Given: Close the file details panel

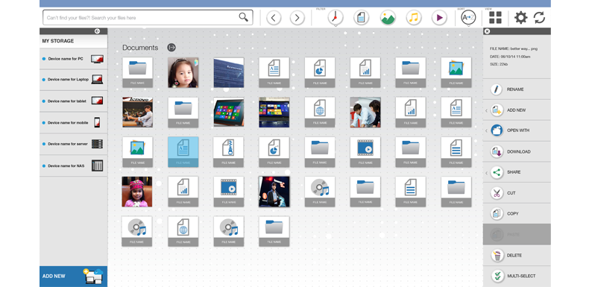Looking at the screenshot, I should (x=487, y=31).
